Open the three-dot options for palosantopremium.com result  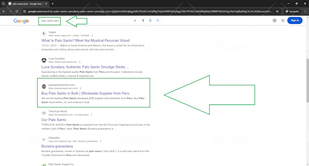coord(80,88)
